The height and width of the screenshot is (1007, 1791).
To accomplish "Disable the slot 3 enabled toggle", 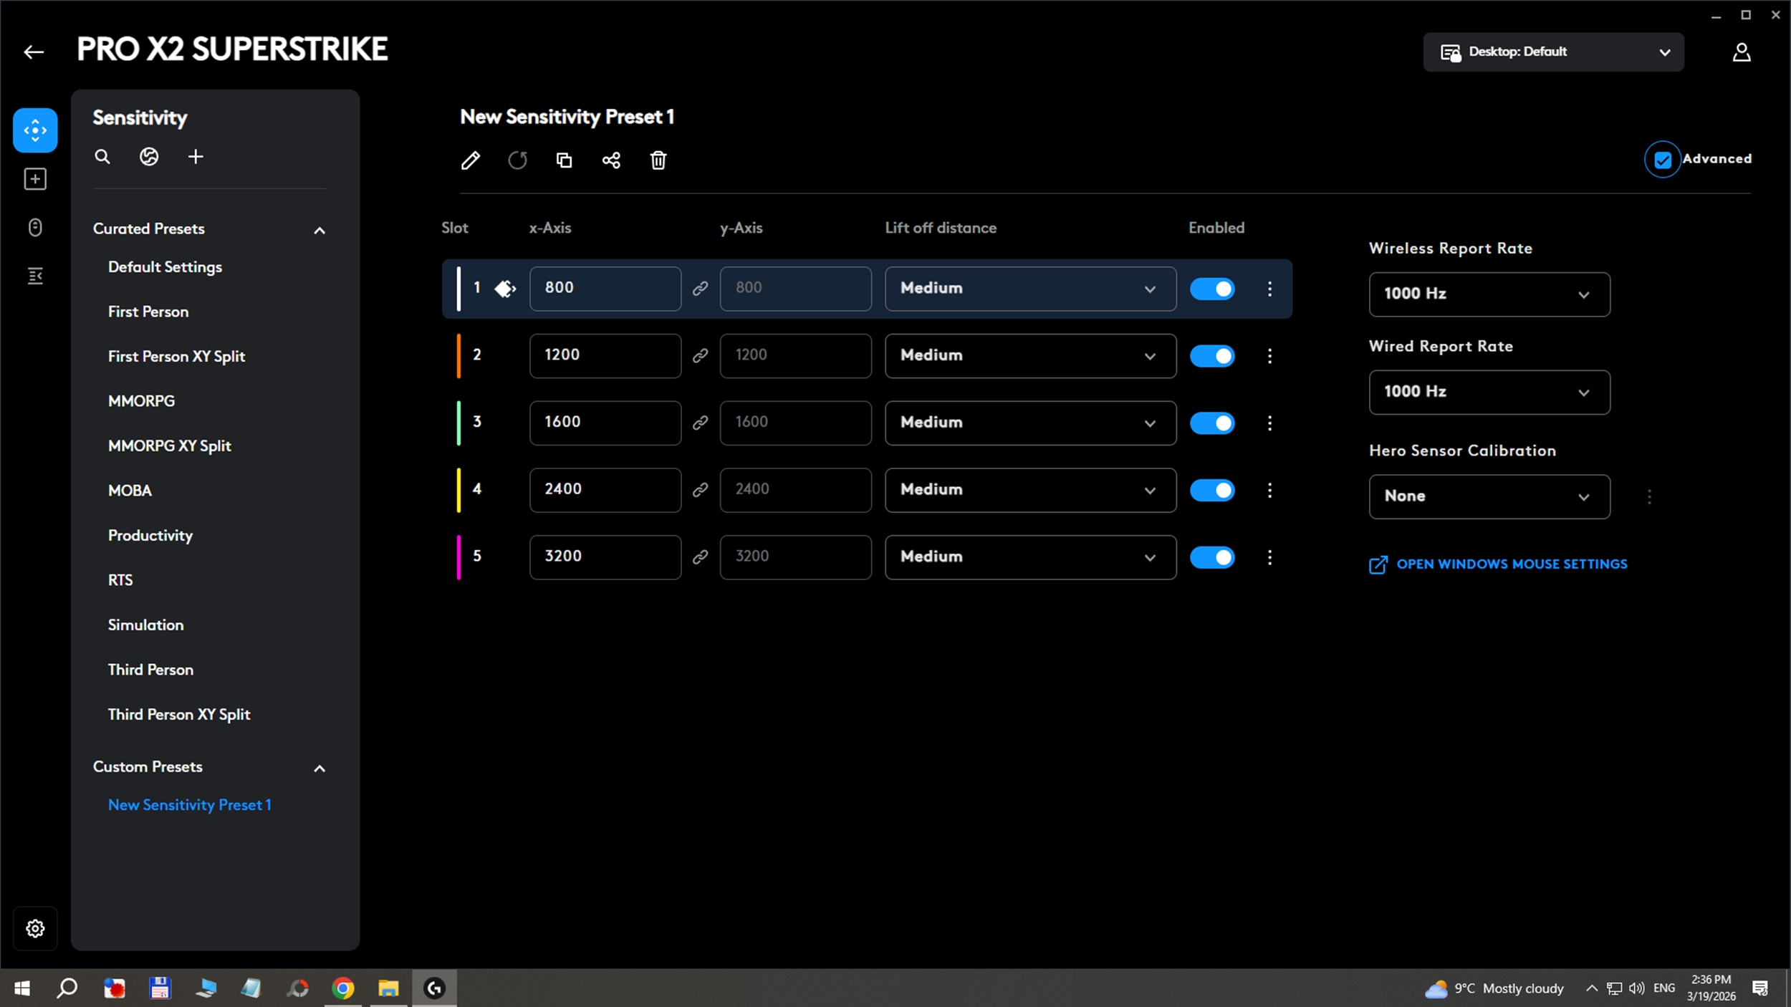I will tap(1211, 423).
